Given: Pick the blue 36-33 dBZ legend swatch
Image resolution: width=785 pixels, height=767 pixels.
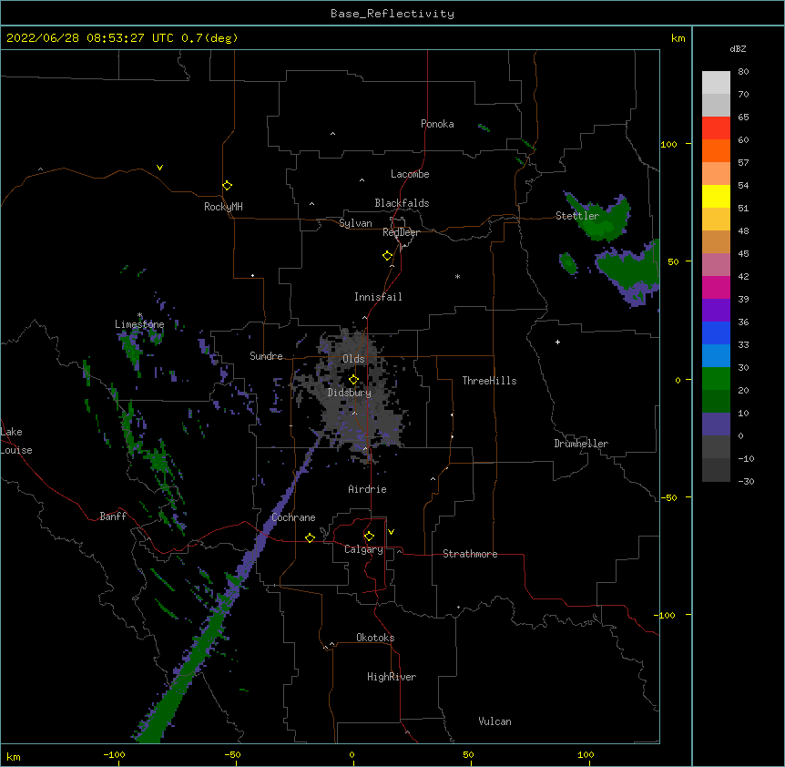Looking at the screenshot, I should coord(716,332).
